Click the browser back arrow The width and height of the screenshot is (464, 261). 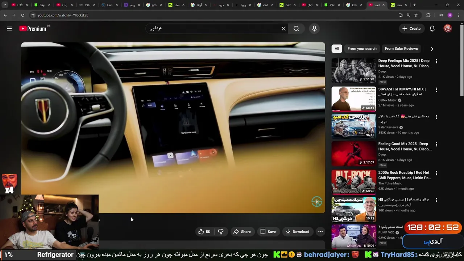pyautogui.click(x=5, y=15)
